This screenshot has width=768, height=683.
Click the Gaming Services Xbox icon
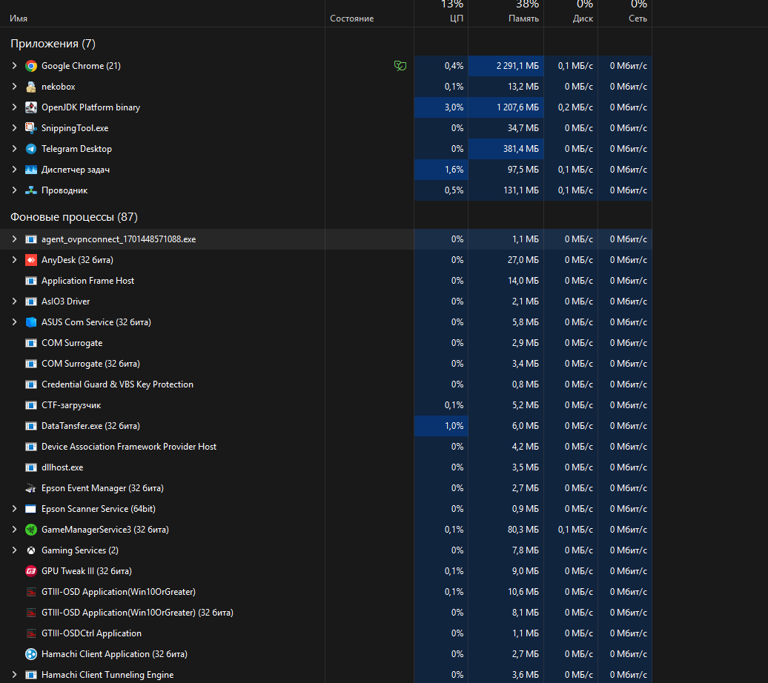point(31,550)
